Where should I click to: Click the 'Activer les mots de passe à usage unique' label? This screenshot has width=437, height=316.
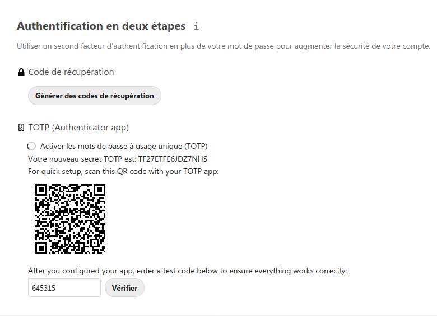tap(124, 146)
